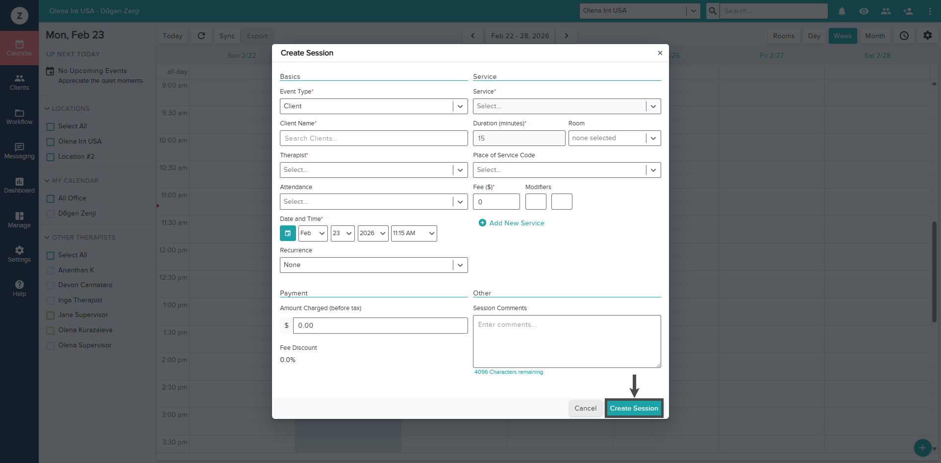This screenshot has width=941, height=463.
Task: Click the eye visibility icon in header
Action: [x=864, y=11]
